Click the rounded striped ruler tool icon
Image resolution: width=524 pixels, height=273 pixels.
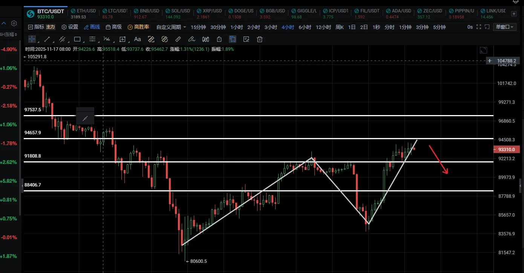(x=164, y=39)
